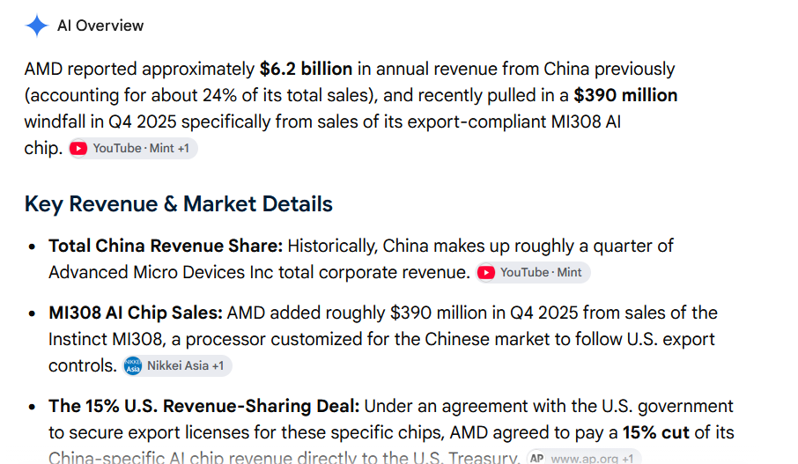Click the Nikkei Asia round logo
Image resolution: width=798 pixels, height=464 pixels.
tap(133, 365)
